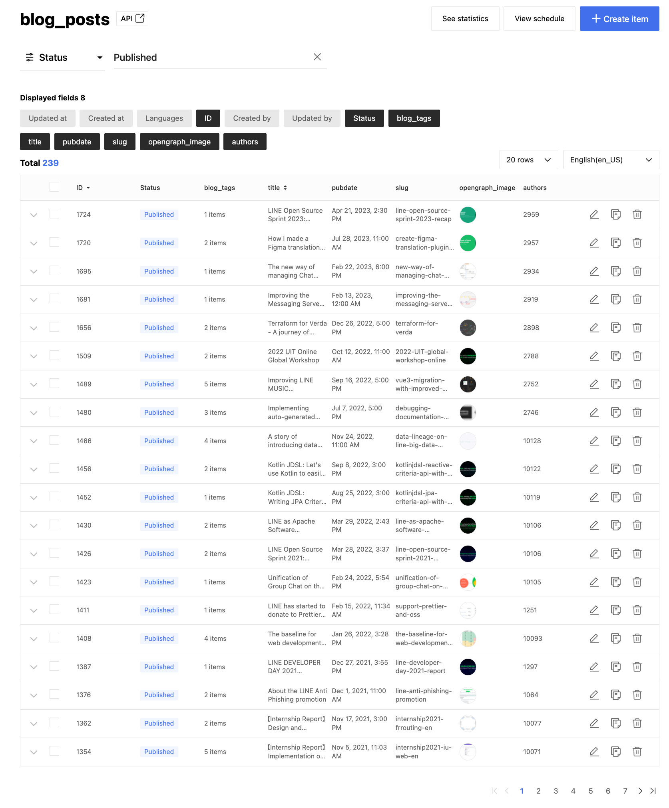
Task: Expand row 1452 details chevron
Action: (x=34, y=498)
